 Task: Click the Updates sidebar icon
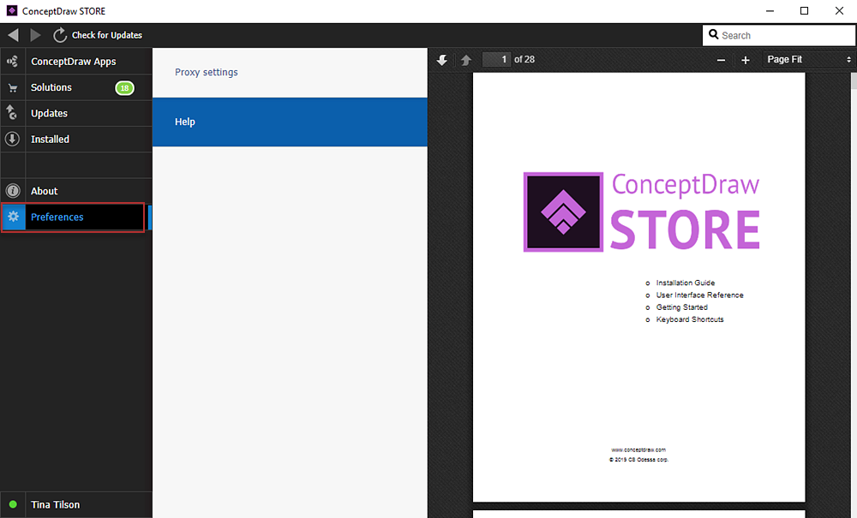point(11,112)
